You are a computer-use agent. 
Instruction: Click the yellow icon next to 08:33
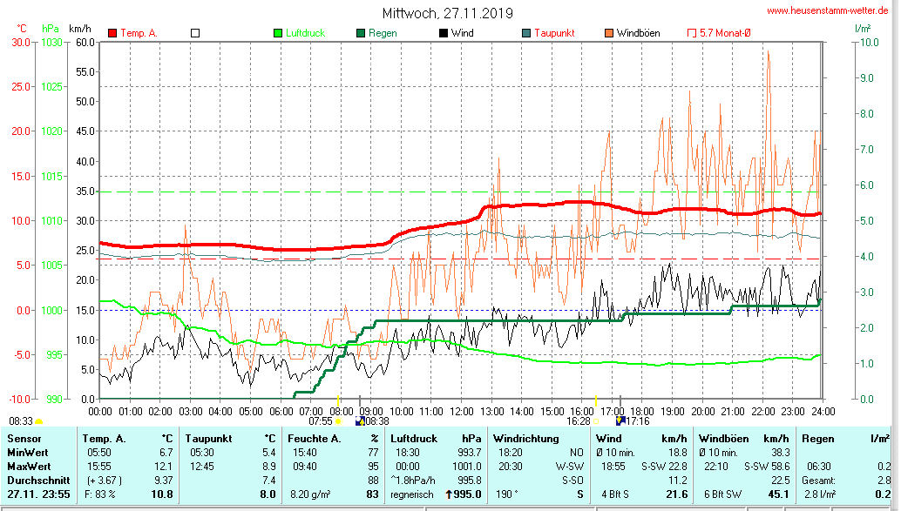[x=39, y=421]
